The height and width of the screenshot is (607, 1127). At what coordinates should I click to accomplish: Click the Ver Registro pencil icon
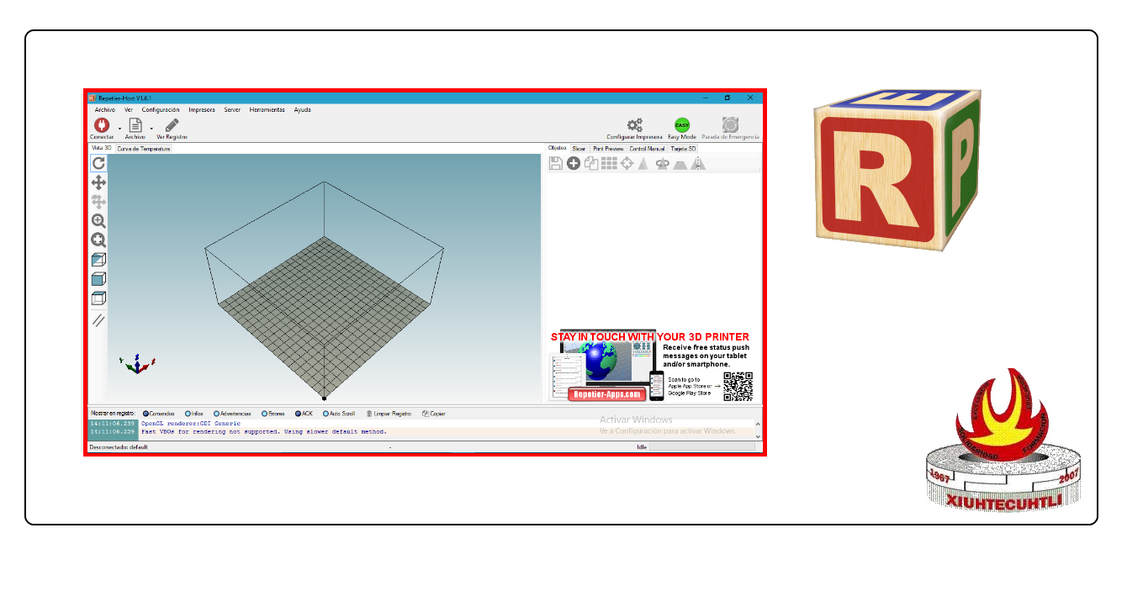click(172, 125)
